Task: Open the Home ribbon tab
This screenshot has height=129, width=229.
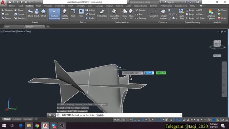Action: [12, 6]
